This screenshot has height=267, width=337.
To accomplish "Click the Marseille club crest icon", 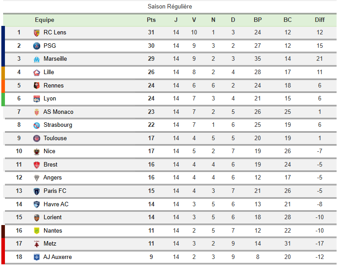I will tap(37, 59).
